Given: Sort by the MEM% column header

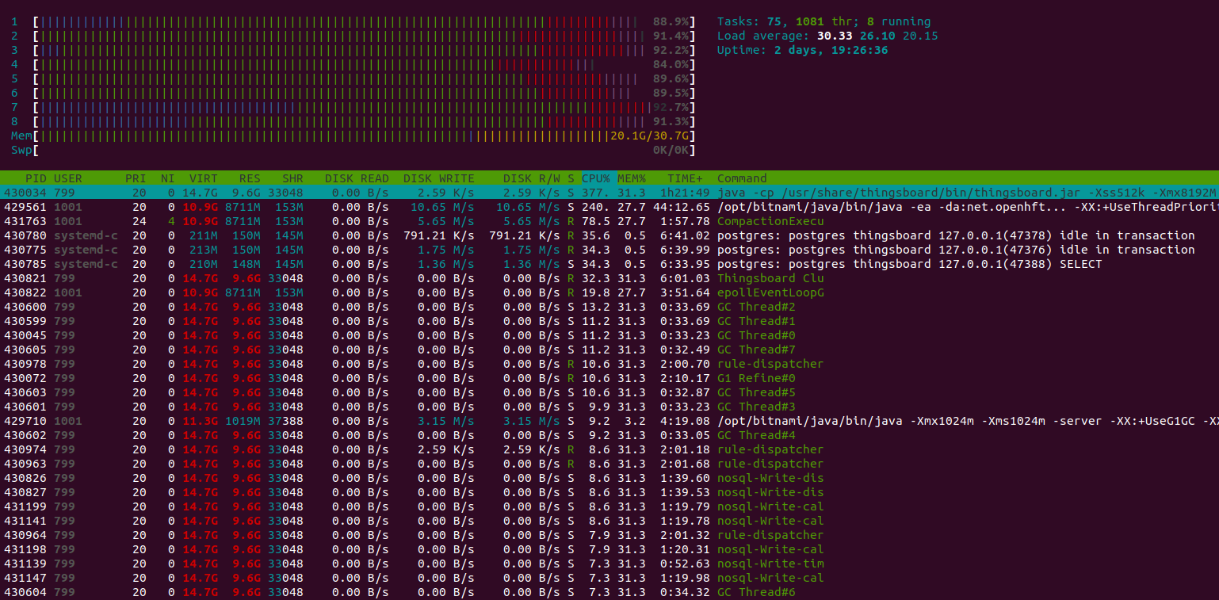Looking at the screenshot, I should (632, 178).
